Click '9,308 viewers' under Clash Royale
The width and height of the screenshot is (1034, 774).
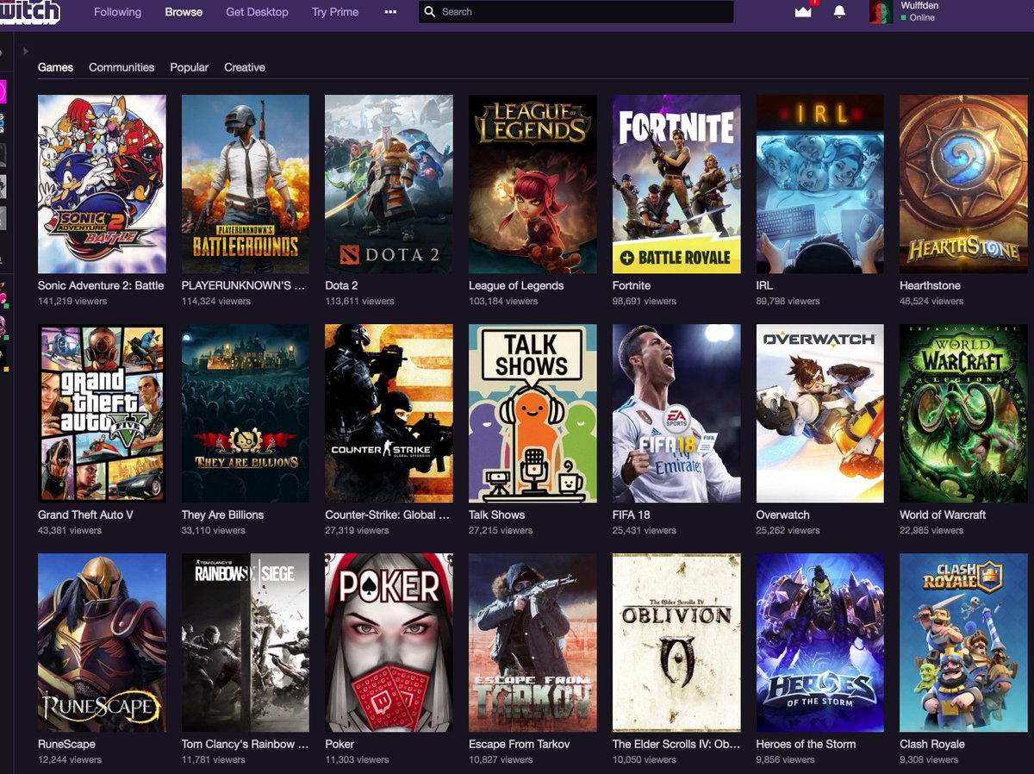tap(929, 759)
